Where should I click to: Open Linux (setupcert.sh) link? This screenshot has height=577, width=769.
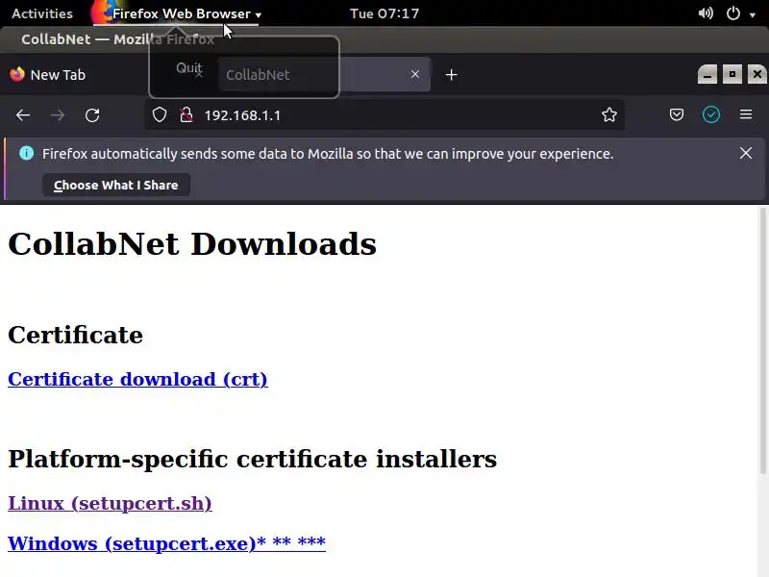point(110,503)
